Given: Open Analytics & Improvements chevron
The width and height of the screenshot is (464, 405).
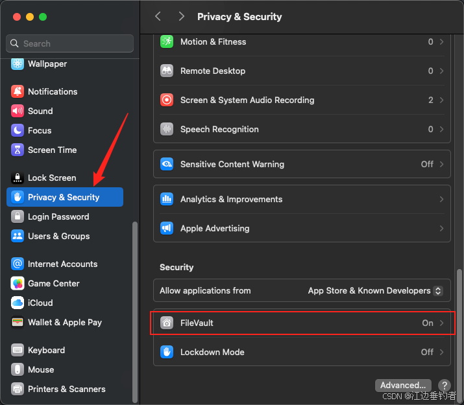Looking at the screenshot, I should coord(441,199).
